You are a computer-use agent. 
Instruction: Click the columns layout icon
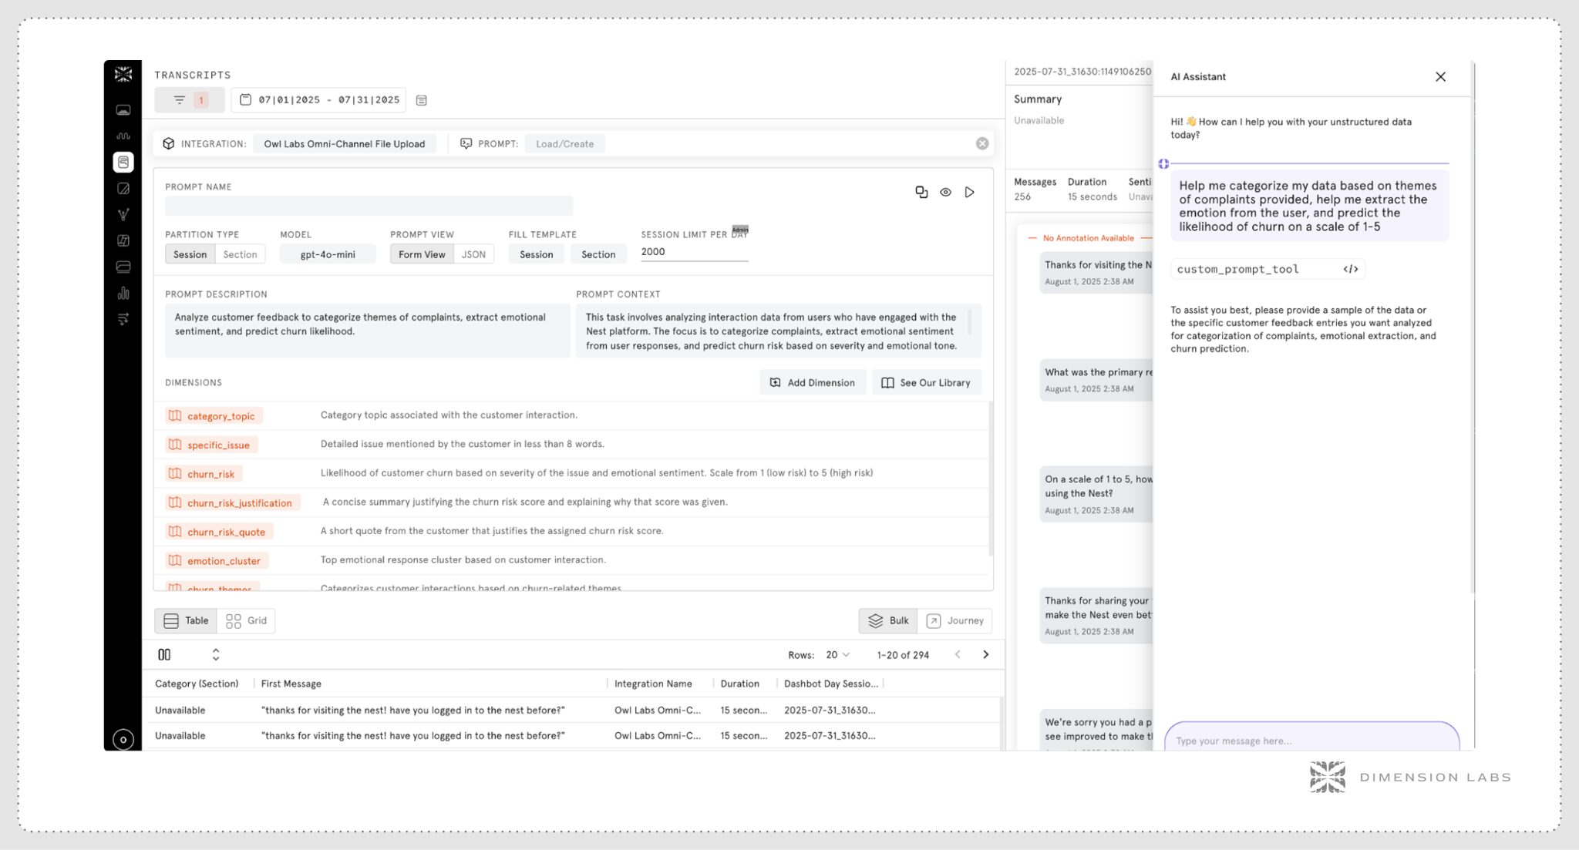coord(164,654)
